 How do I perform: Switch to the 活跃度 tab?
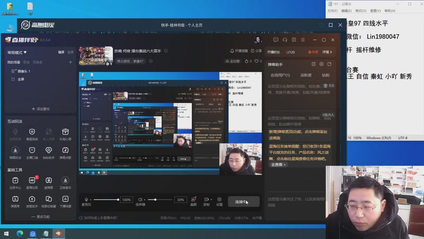tap(306, 75)
